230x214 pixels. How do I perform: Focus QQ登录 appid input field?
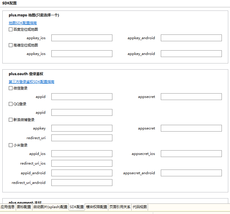tap(82, 112)
